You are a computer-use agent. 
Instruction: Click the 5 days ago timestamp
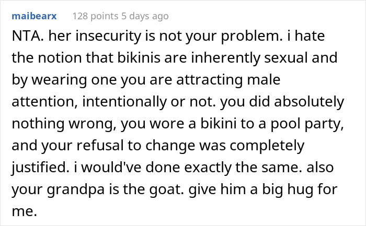(x=145, y=16)
